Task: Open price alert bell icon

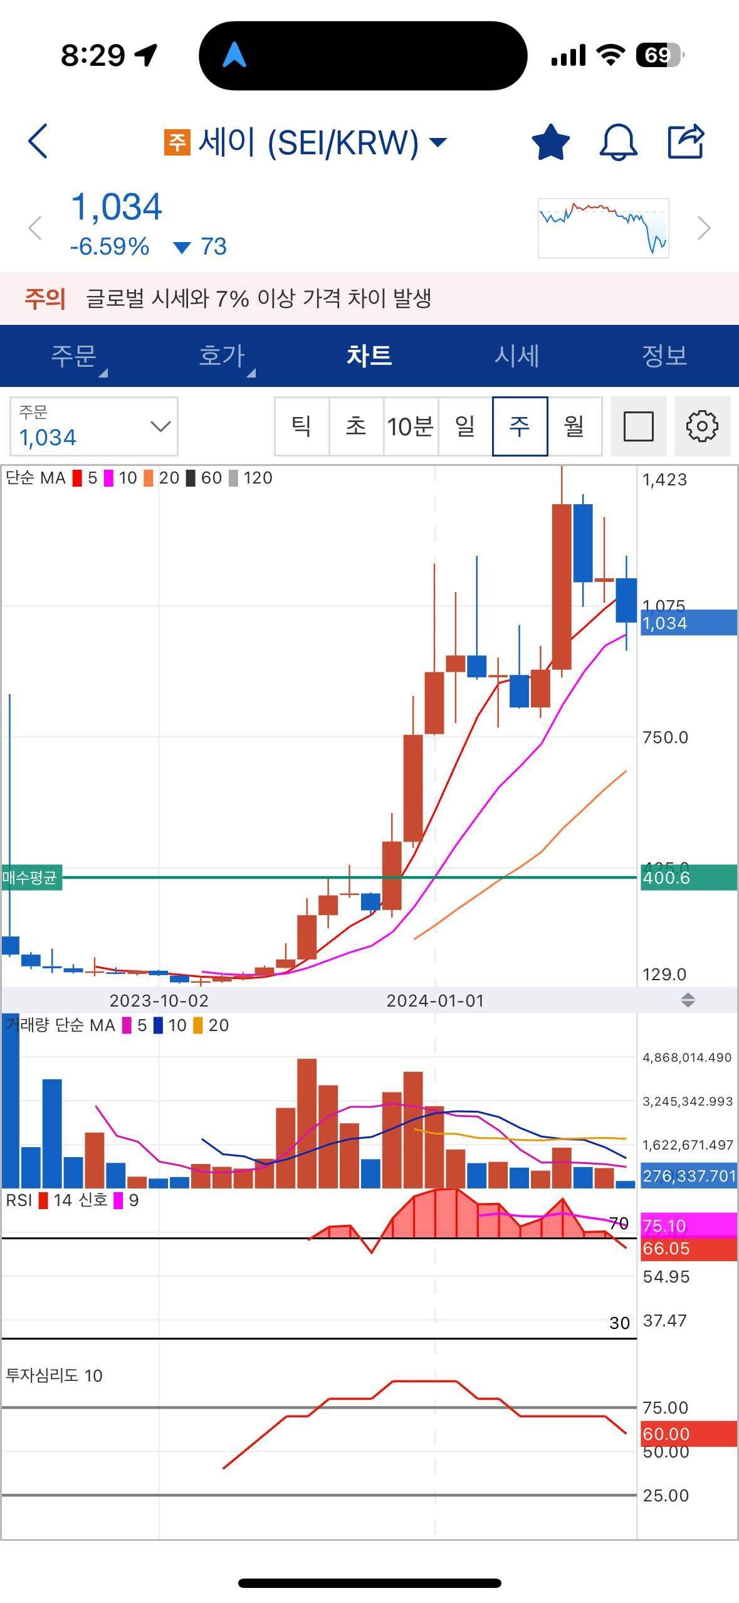Action: [x=618, y=142]
